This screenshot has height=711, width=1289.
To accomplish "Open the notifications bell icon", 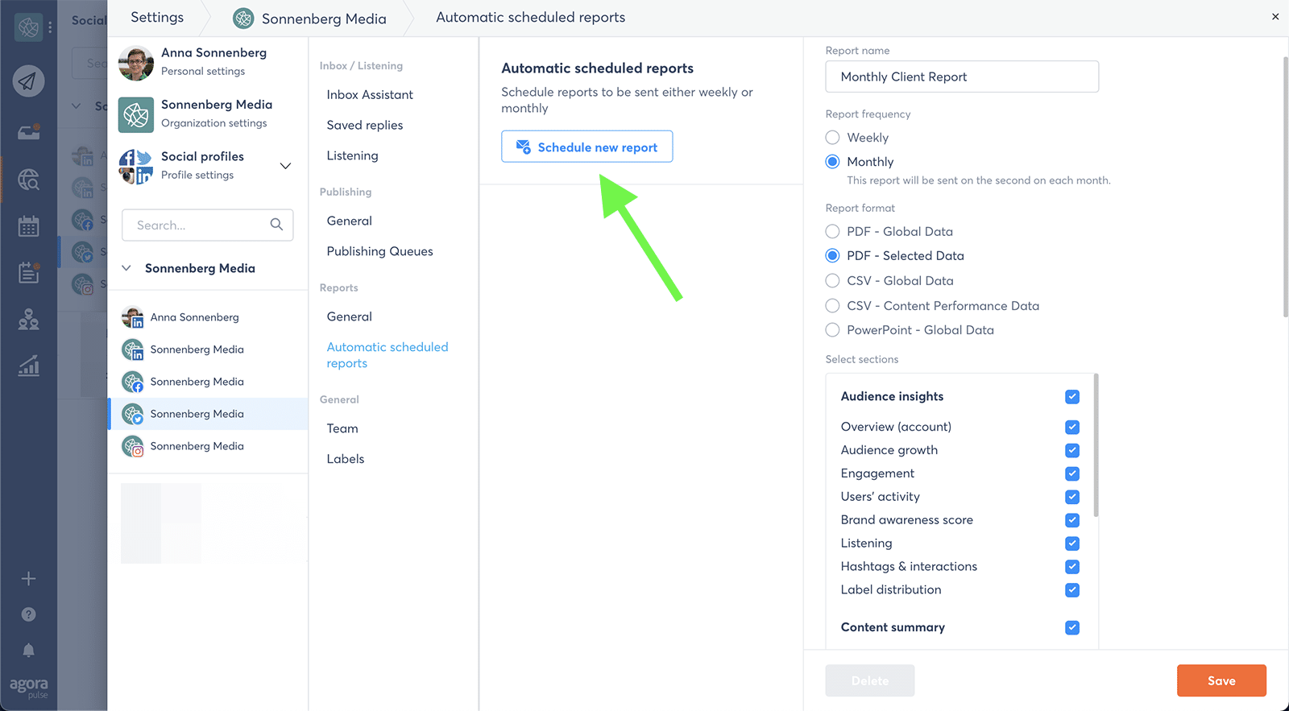I will pyautogui.click(x=28, y=650).
